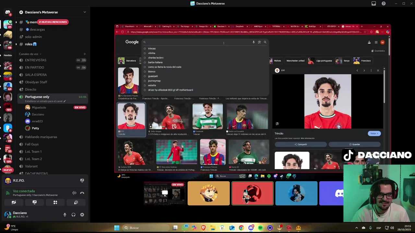Create a new voice channel with plus
The width and height of the screenshot is (415, 233).
point(85,54)
